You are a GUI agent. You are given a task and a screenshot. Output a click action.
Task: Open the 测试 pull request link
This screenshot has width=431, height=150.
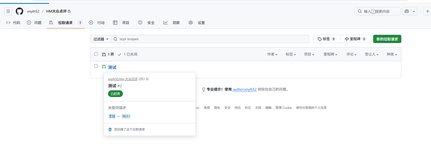coord(112,67)
